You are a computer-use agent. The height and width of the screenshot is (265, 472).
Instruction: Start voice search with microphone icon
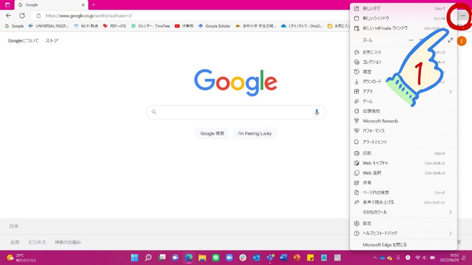317,112
